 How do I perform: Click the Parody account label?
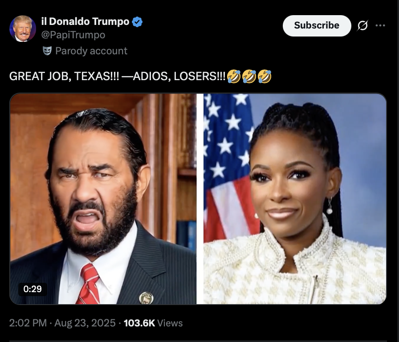coord(91,51)
